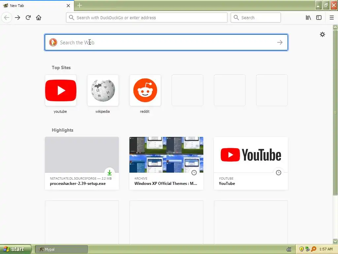Click the ARCHIVE source label
Viewport: 338px width, 254px height.
coord(141,178)
